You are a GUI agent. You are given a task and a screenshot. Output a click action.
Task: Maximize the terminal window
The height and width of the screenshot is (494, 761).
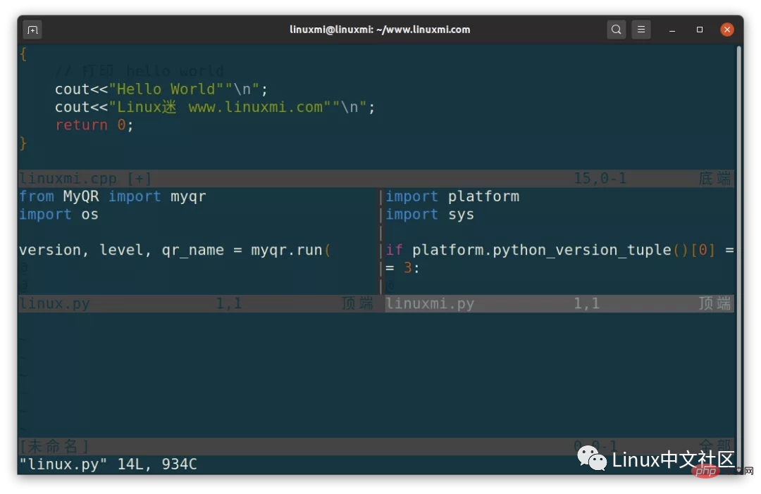[x=700, y=30]
